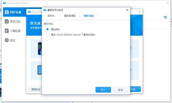Close the selective sync settings dialog
The image size is (172, 103).
(127, 10)
